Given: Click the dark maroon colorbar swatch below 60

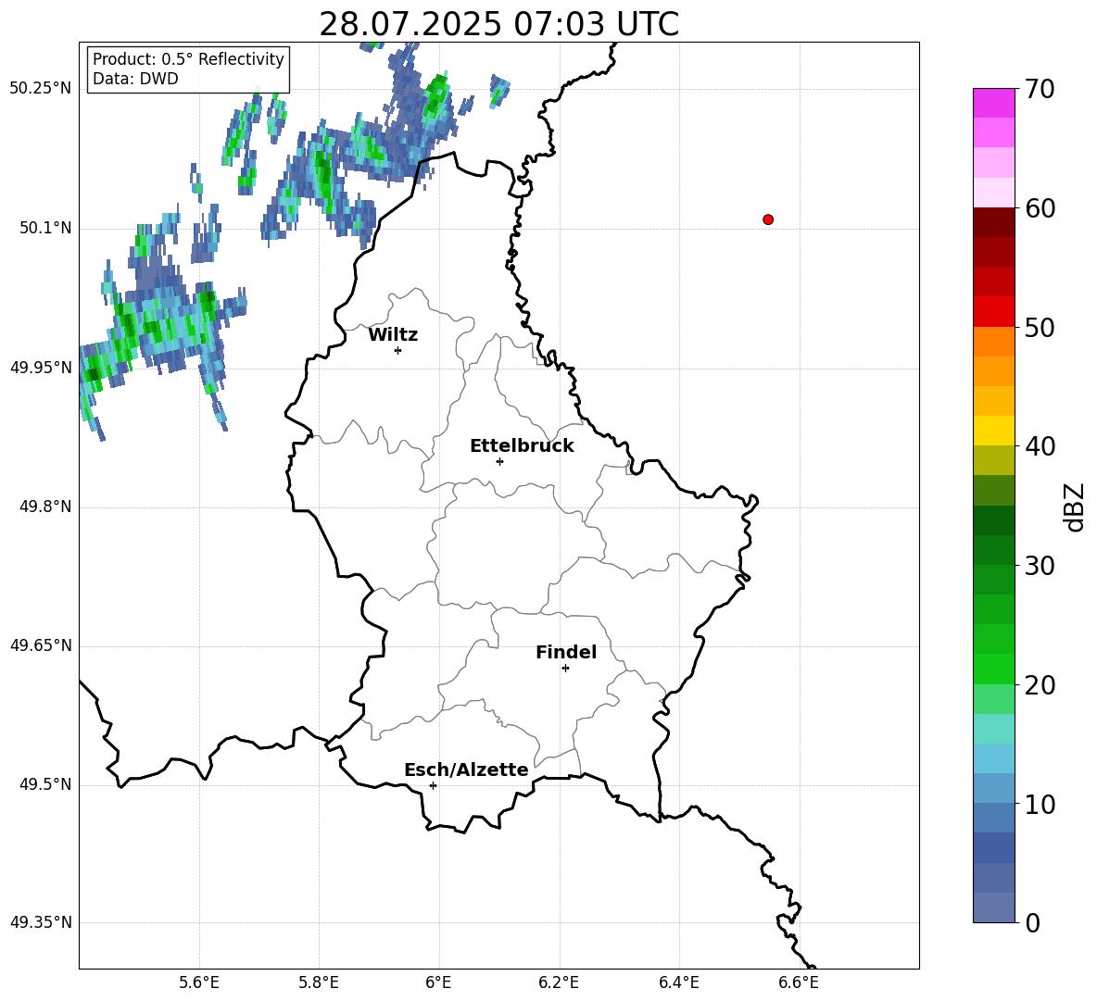Looking at the screenshot, I should click(993, 222).
